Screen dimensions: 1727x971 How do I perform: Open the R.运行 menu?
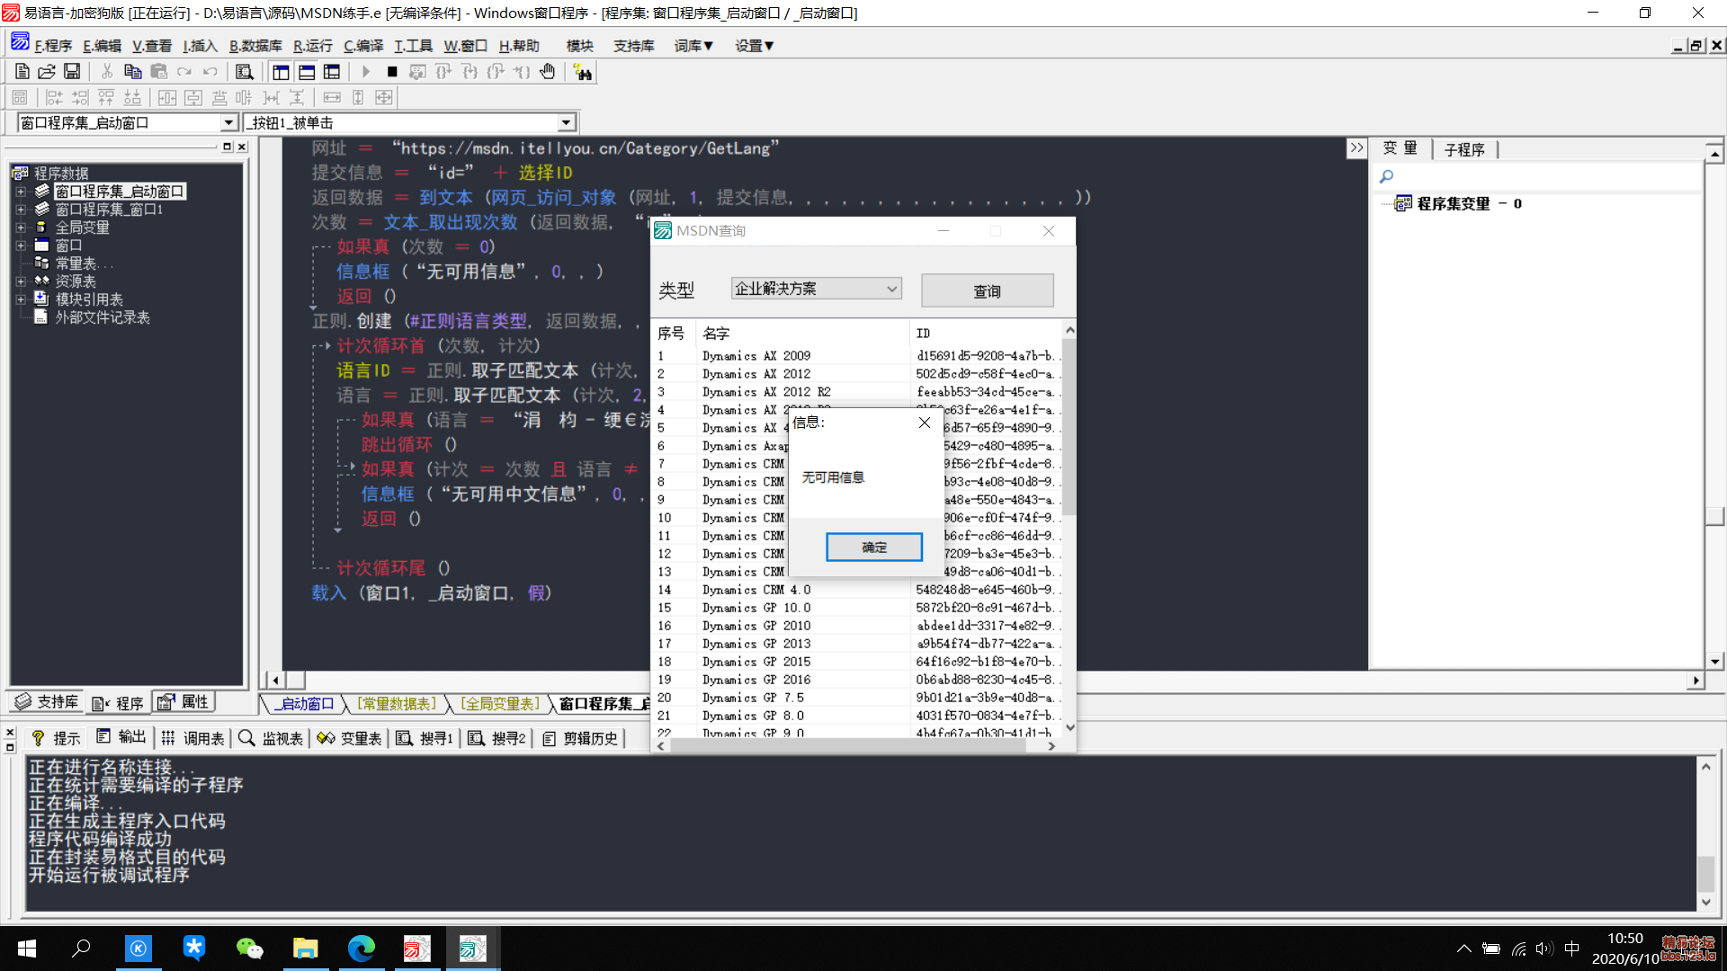(313, 46)
